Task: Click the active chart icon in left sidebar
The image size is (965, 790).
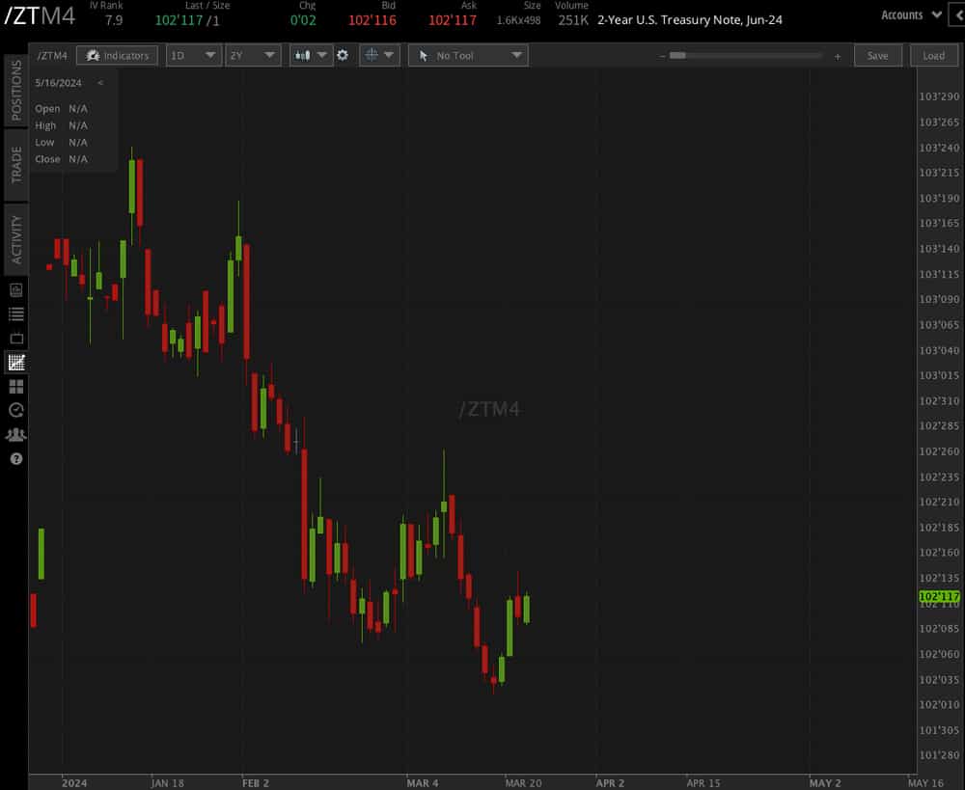Action: coord(14,362)
